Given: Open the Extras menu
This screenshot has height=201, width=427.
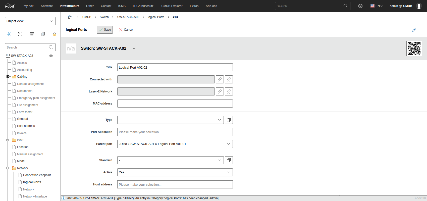Looking at the screenshot, I should pos(194,6).
